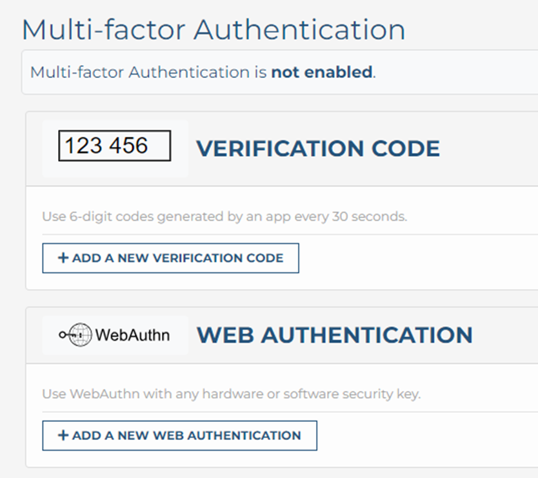Click the plus icon on the web authentication button

tap(63, 435)
